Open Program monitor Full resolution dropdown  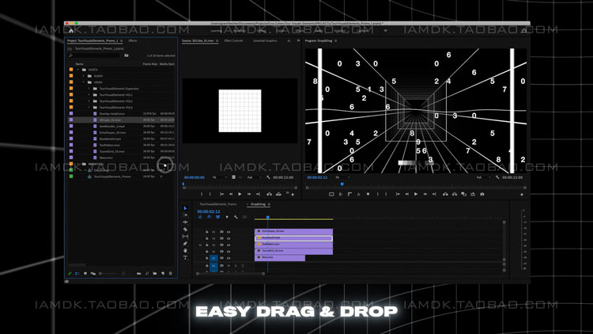coord(484,177)
